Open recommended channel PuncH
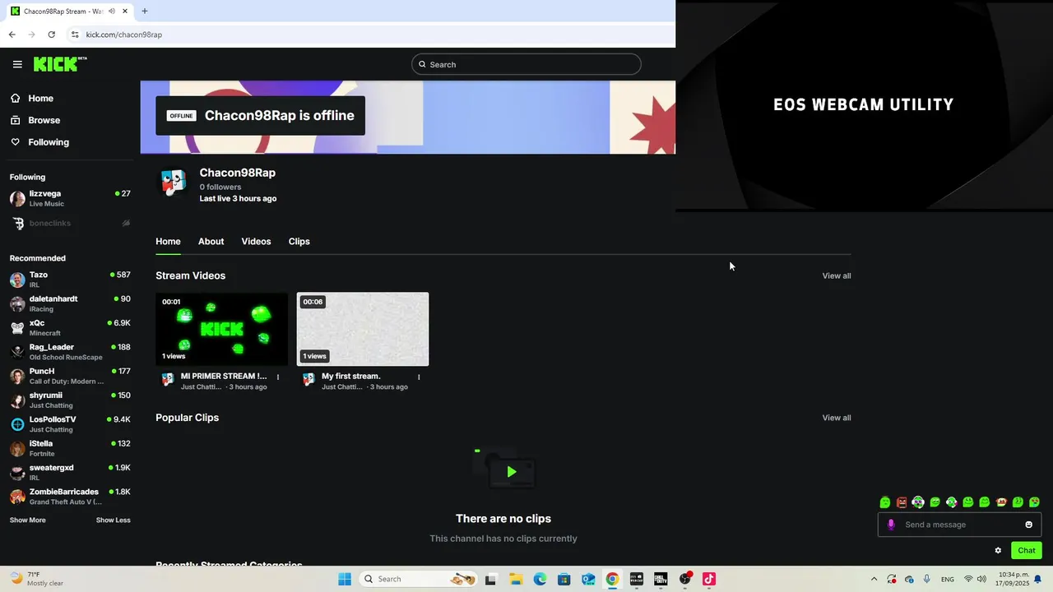The height and width of the screenshot is (592, 1053). point(70,376)
